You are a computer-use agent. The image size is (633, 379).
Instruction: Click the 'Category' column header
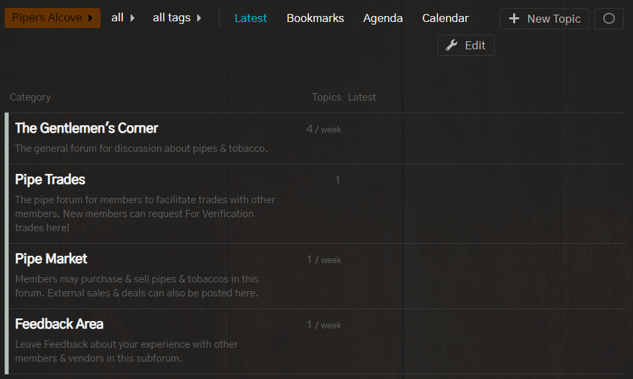click(30, 97)
